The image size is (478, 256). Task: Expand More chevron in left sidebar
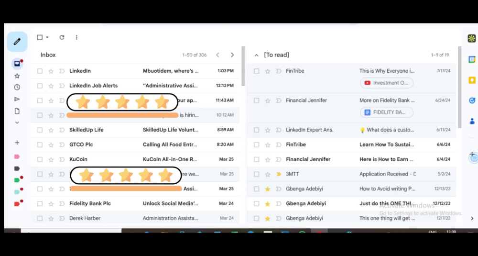[x=17, y=122]
